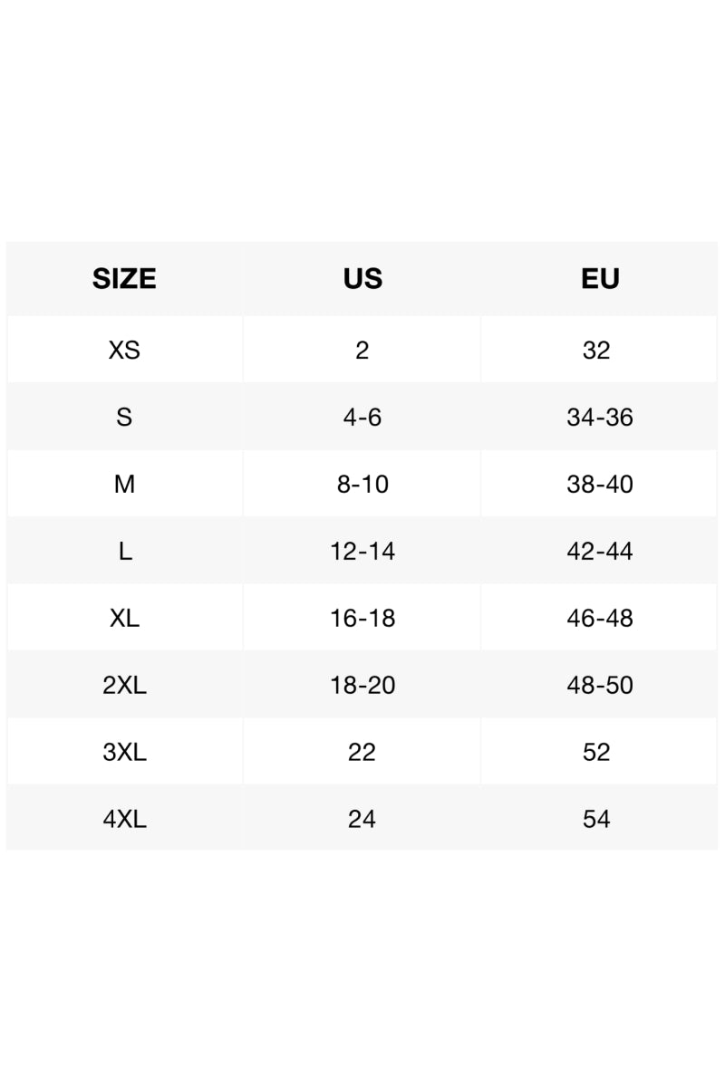
Task: Click US size value 4-6
Action: (x=362, y=417)
